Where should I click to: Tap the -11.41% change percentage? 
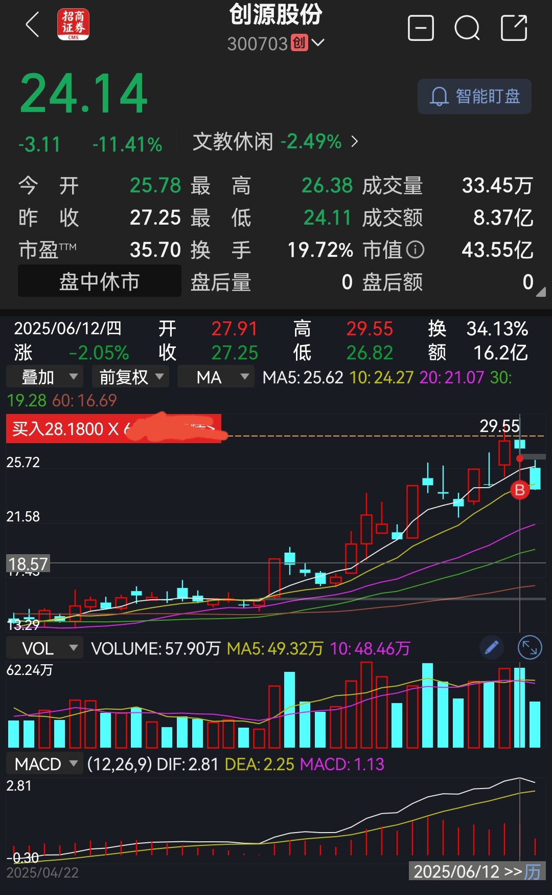(127, 144)
